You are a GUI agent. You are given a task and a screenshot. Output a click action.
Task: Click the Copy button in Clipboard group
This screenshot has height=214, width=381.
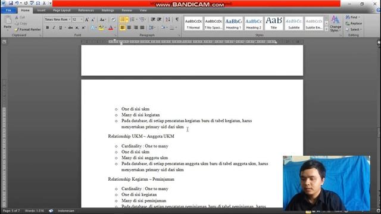coord(21,23)
